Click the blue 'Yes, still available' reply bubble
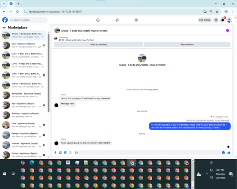The height and width of the screenshot is (189, 237). click(x=190, y=126)
